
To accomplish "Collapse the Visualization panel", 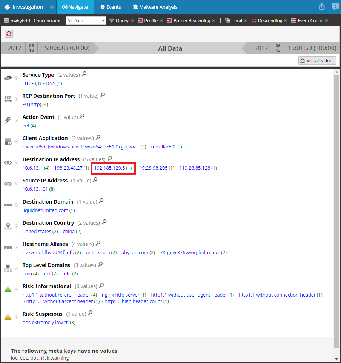I will coord(317,60).
